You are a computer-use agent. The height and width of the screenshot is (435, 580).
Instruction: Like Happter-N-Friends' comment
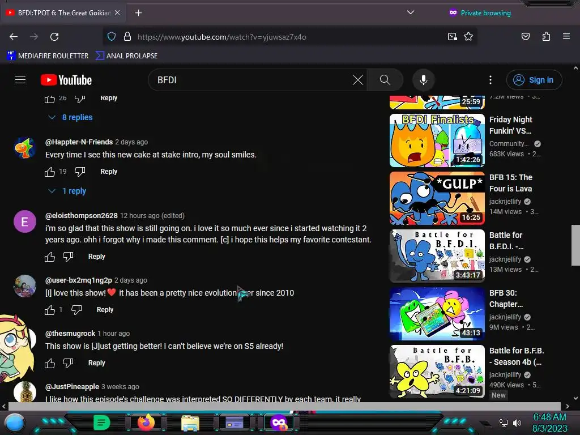[x=50, y=172]
